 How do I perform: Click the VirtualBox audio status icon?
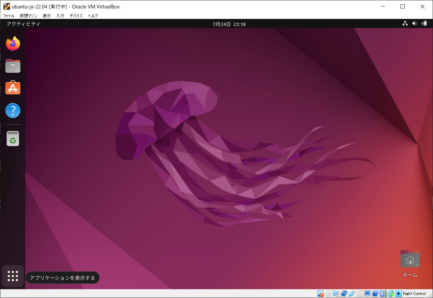(336, 294)
